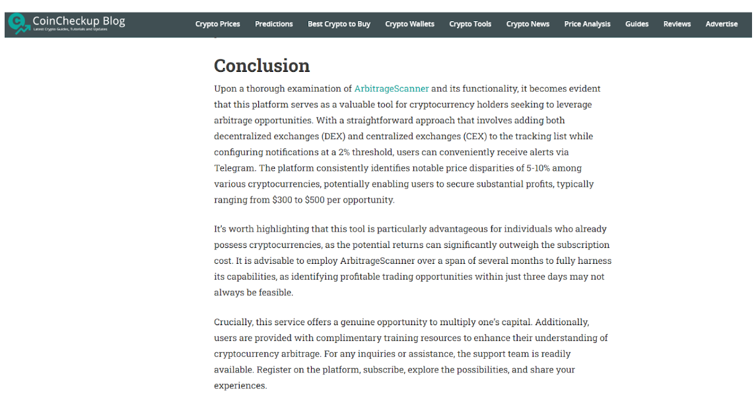Click the paragraph starting 'It's worth highlighting'
Viewport: 756px width, 403px height.
coord(409,261)
